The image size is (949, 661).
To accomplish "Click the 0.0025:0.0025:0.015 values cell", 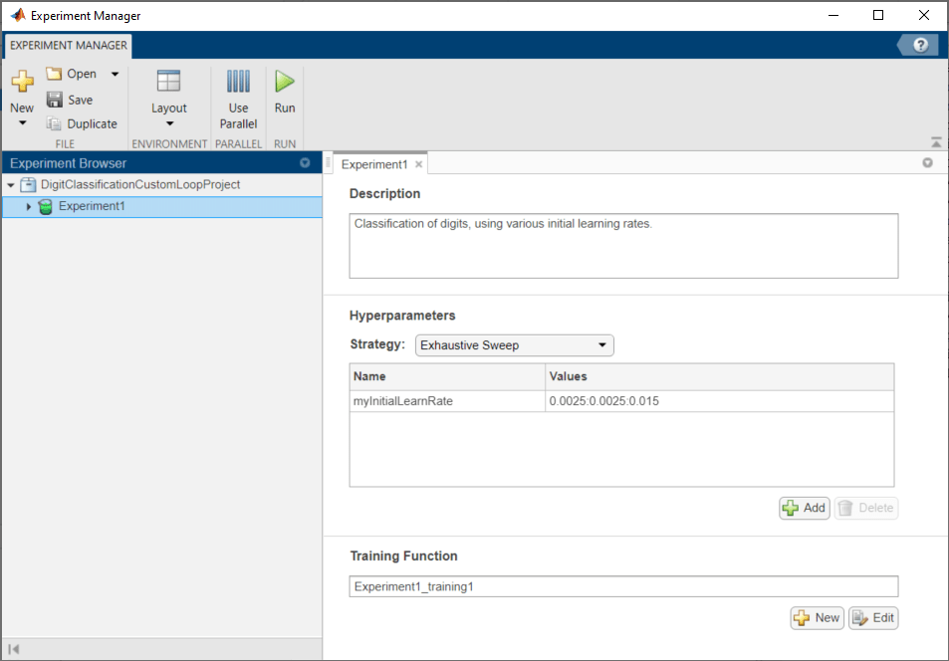I will pyautogui.click(x=720, y=401).
